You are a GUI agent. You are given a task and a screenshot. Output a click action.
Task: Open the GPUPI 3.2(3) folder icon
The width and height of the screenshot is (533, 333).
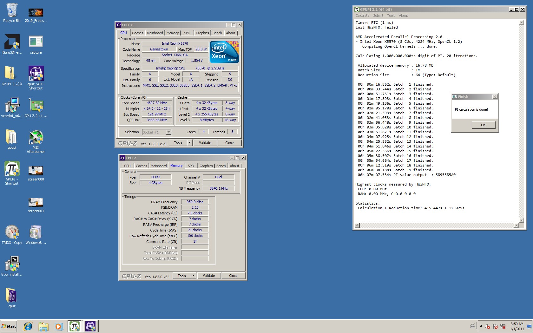coord(12,76)
